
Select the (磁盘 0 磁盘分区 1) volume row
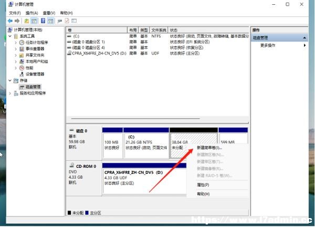[x=157, y=42]
